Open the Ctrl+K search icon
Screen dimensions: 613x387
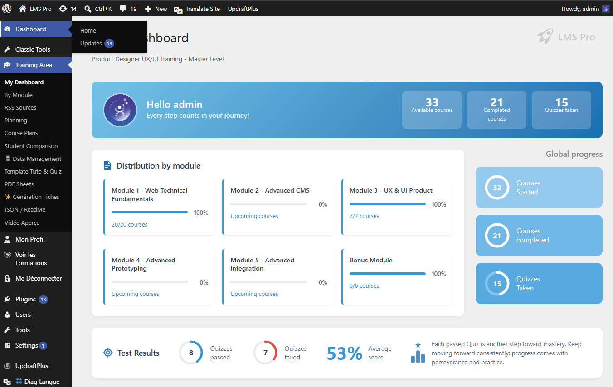[x=88, y=9]
